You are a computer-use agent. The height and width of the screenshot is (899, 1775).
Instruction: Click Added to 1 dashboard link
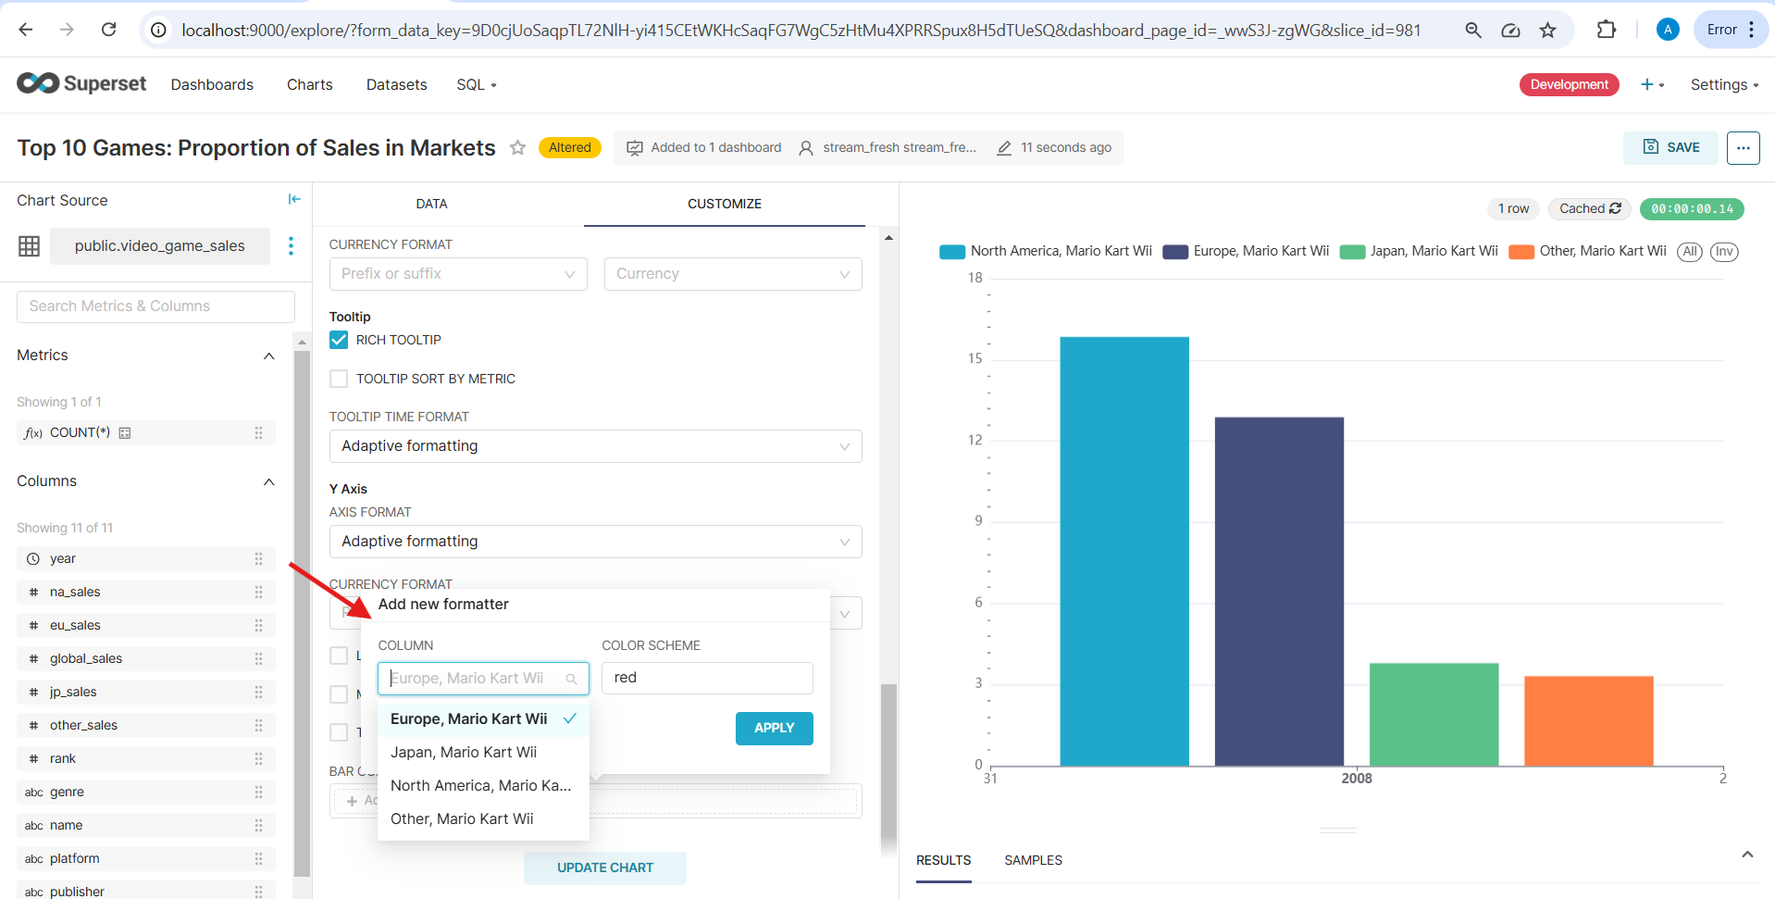[x=715, y=148]
